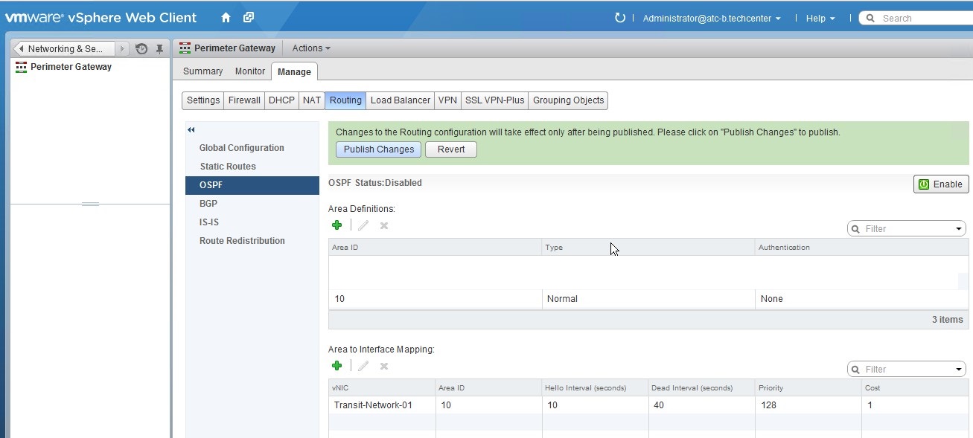Image resolution: width=973 pixels, height=438 pixels.
Task: Open the Actions dropdown menu
Action: [310, 48]
